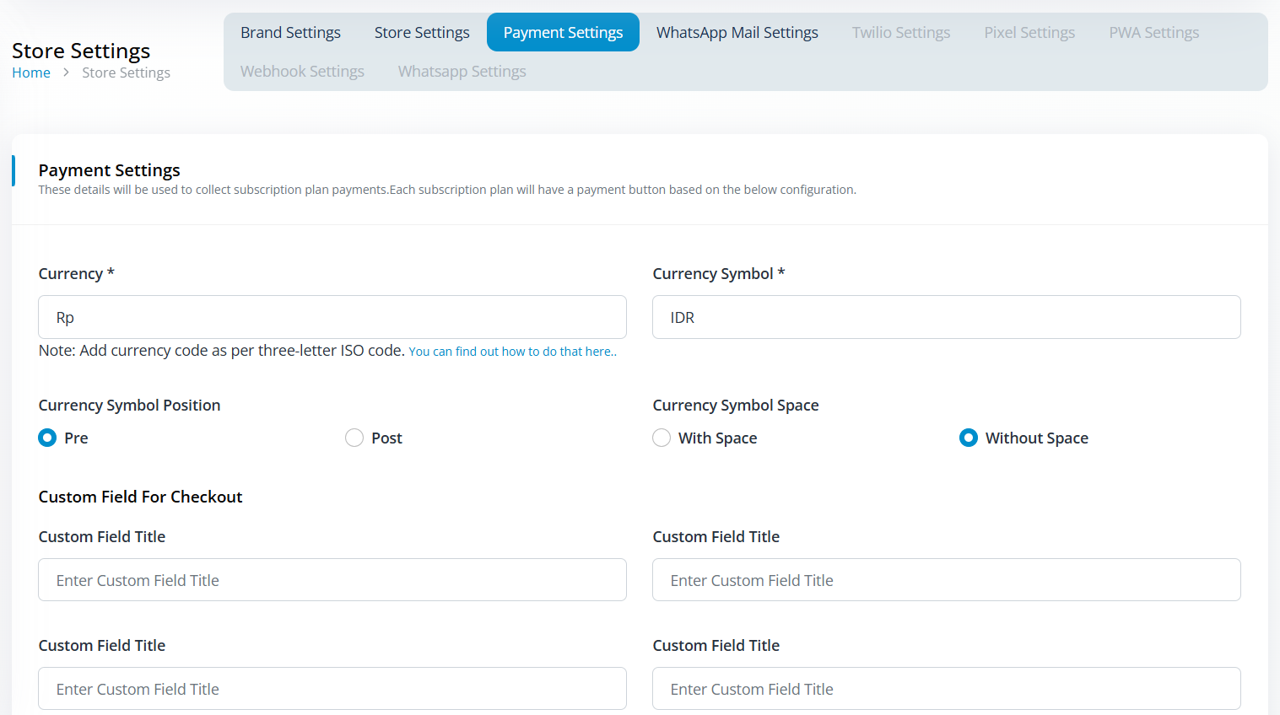Select the Whatsapp Settings tab beside Webhook Settings
This screenshot has width=1280, height=715.
462,71
